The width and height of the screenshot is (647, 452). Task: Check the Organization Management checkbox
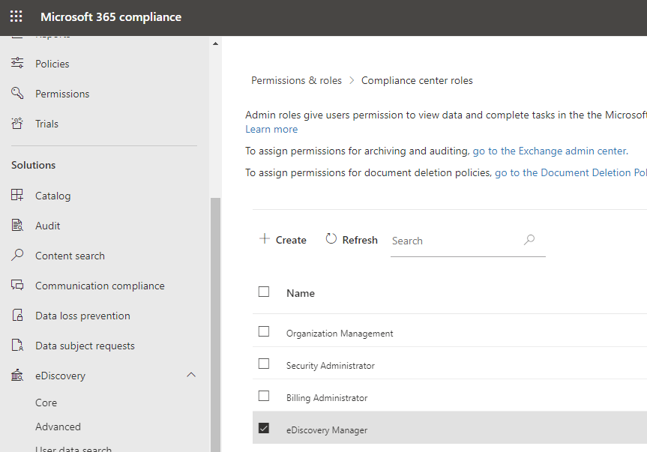[x=264, y=331]
